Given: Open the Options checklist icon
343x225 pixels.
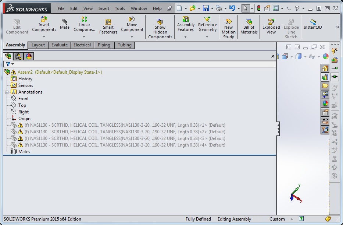Looking at the screenshot, I should pyautogui.click(x=276, y=8).
